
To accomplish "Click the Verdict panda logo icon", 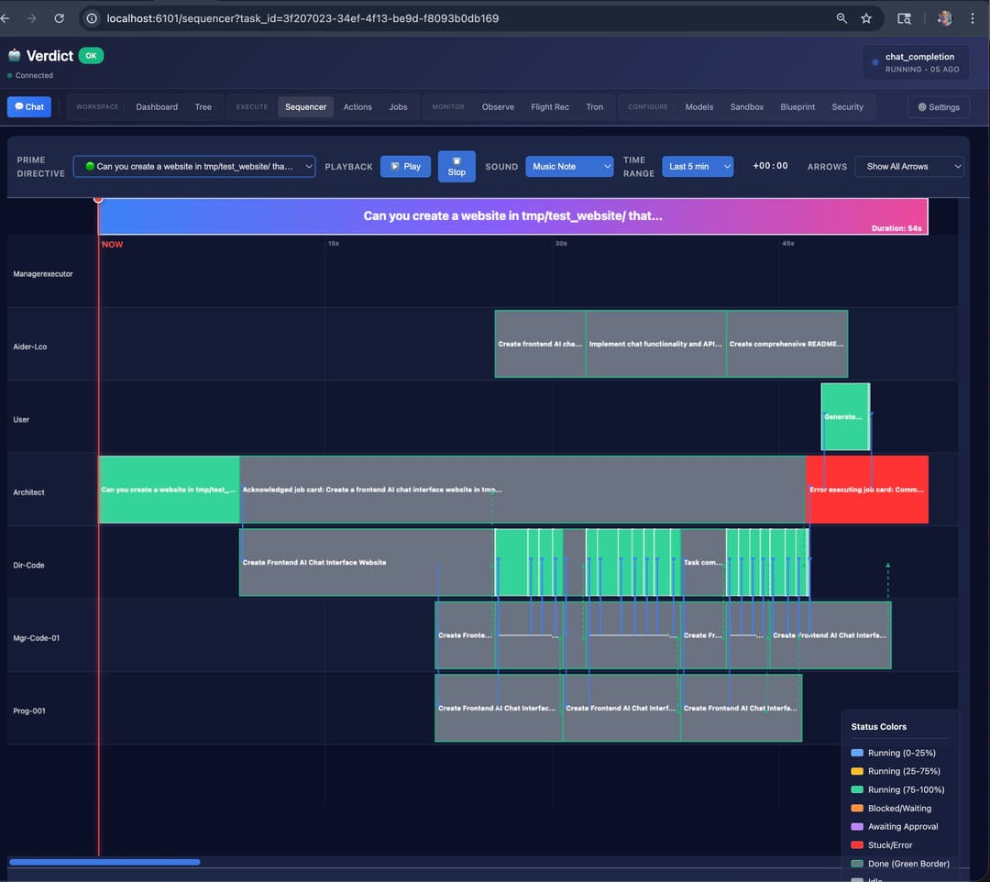I will click(14, 55).
